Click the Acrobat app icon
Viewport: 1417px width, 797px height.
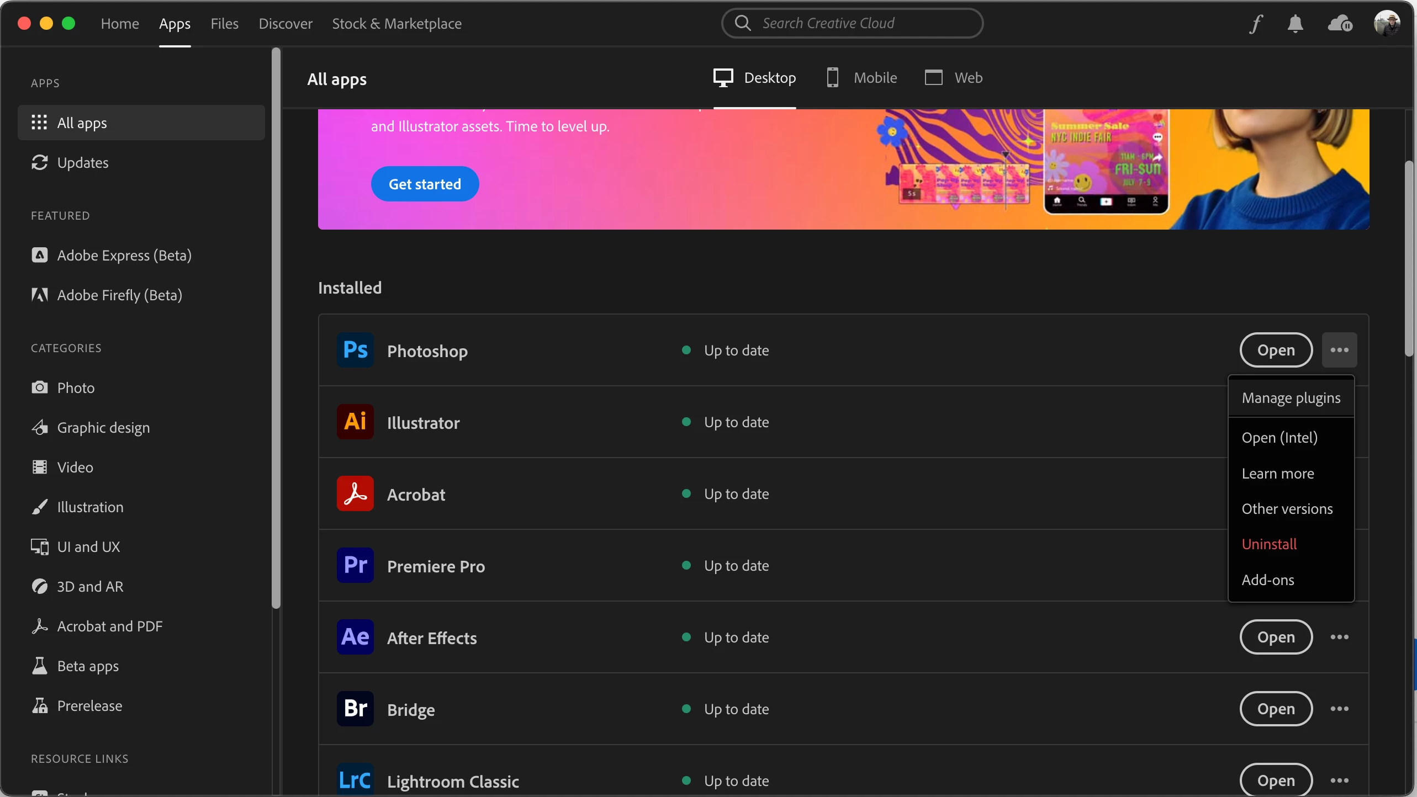[x=355, y=493]
